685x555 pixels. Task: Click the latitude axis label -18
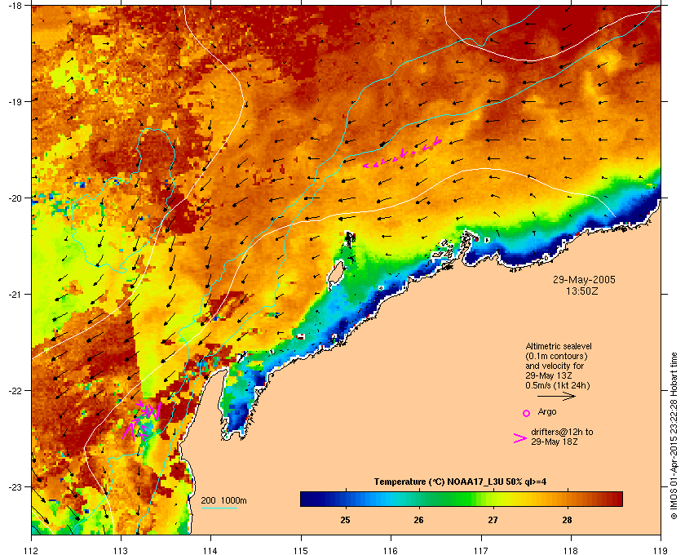coord(15,5)
